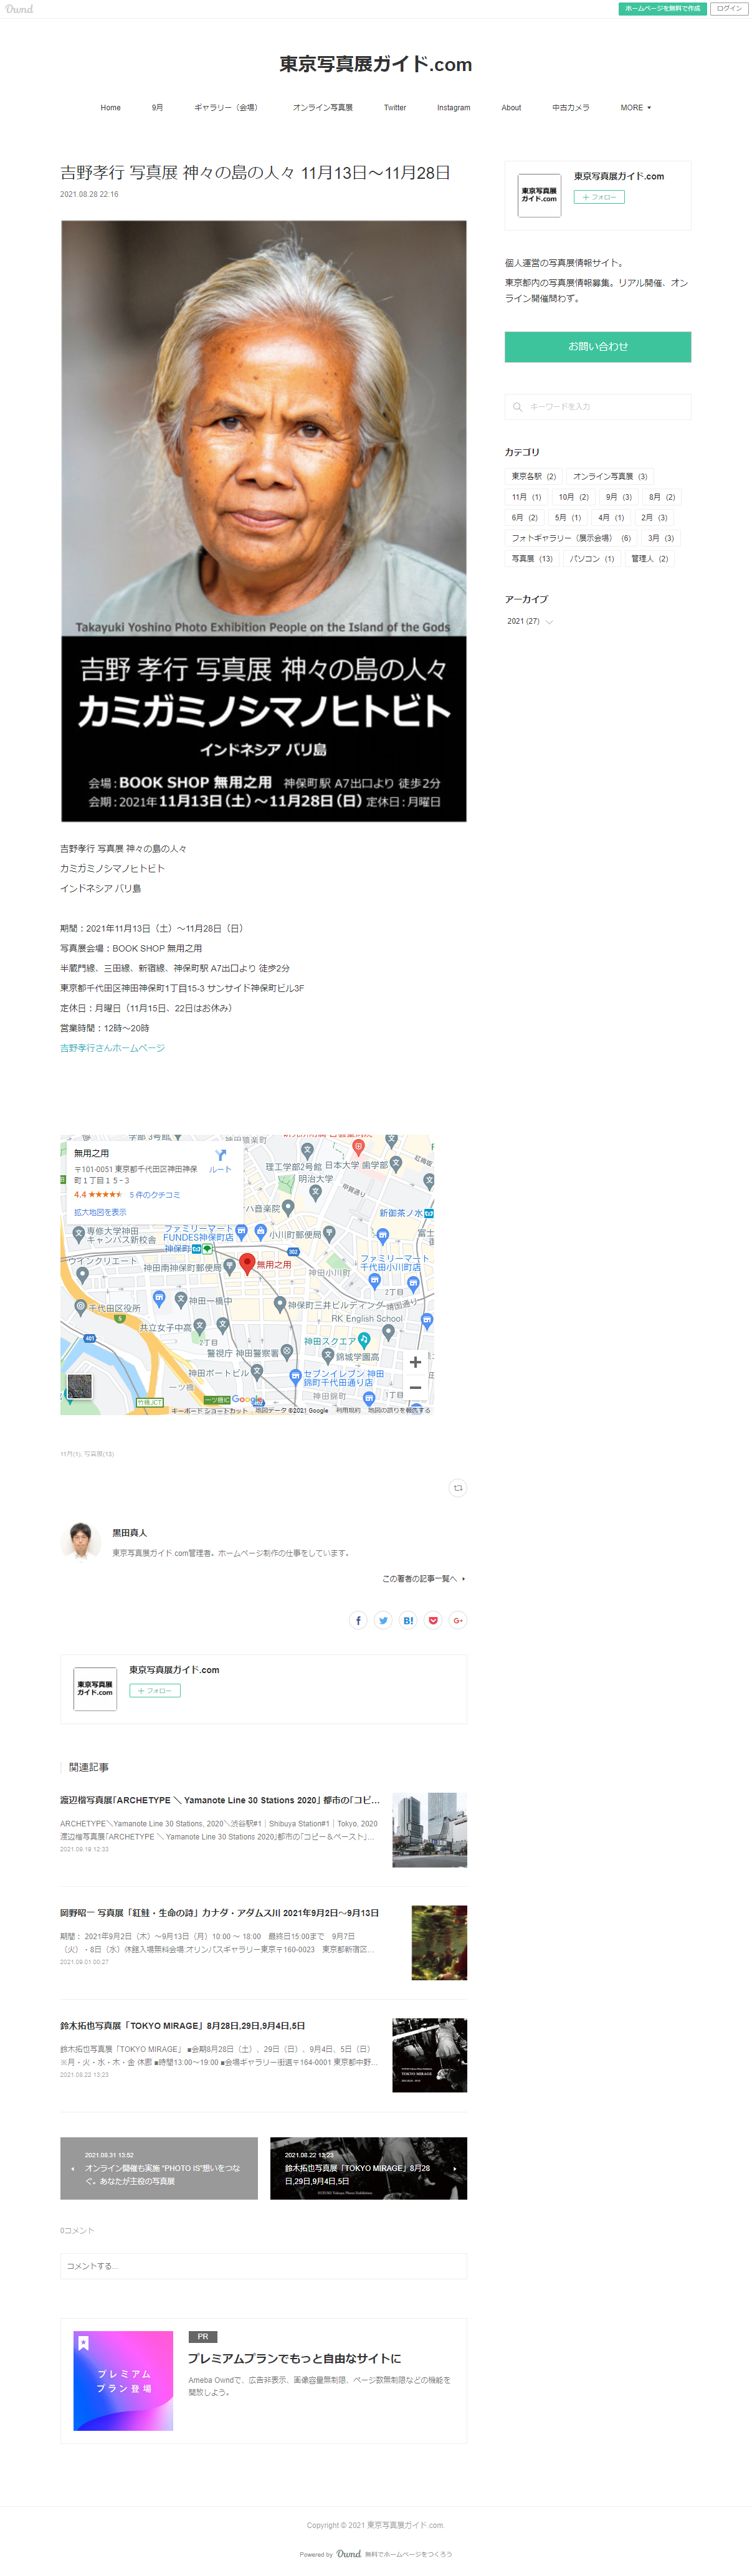Share article via Twitter bird icon
Viewport: 752px width, 2576px height.
click(x=383, y=1620)
